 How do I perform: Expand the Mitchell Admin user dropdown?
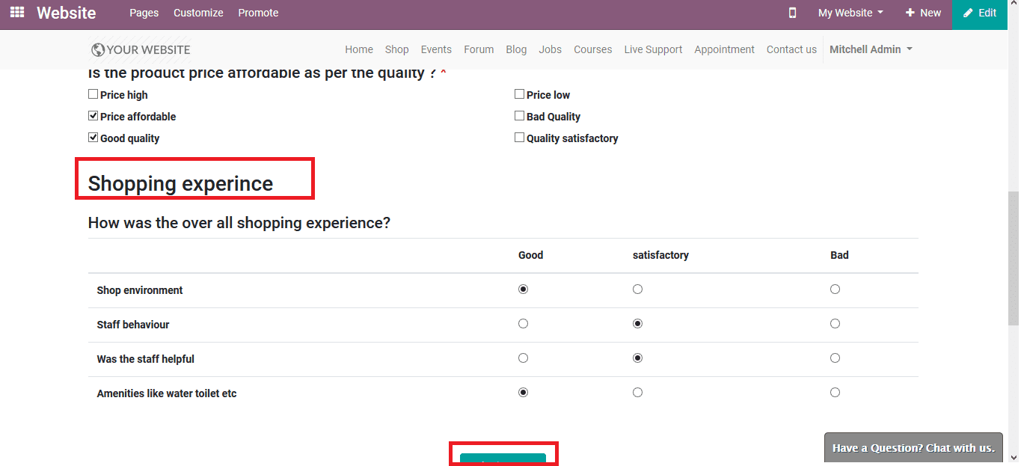[871, 49]
